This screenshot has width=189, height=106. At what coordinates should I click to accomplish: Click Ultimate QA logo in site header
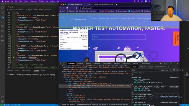click(78, 19)
